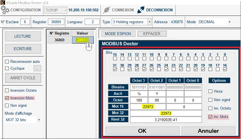Image resolution: width=241 pixels, height=139 pixels.
Task: Click the ARRET CYCLE button
Action: [x=23, y=78]
